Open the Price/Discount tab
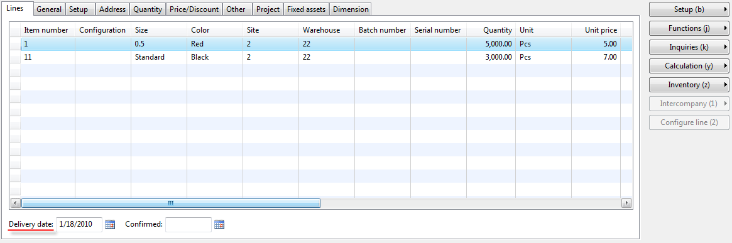Viewport: 732px width, 243px height. [x=194, y=9]
